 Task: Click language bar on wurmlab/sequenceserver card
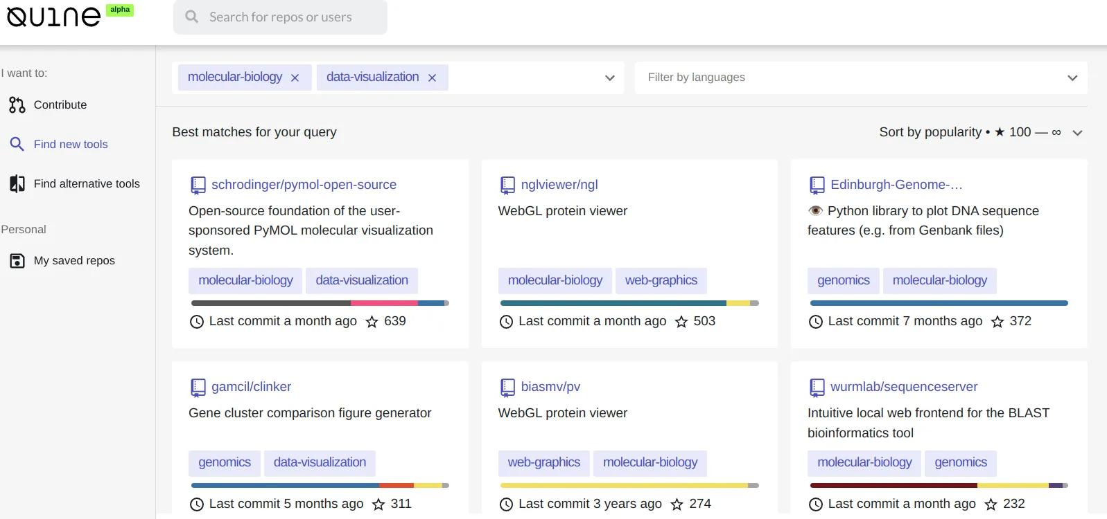pos(939,486)
